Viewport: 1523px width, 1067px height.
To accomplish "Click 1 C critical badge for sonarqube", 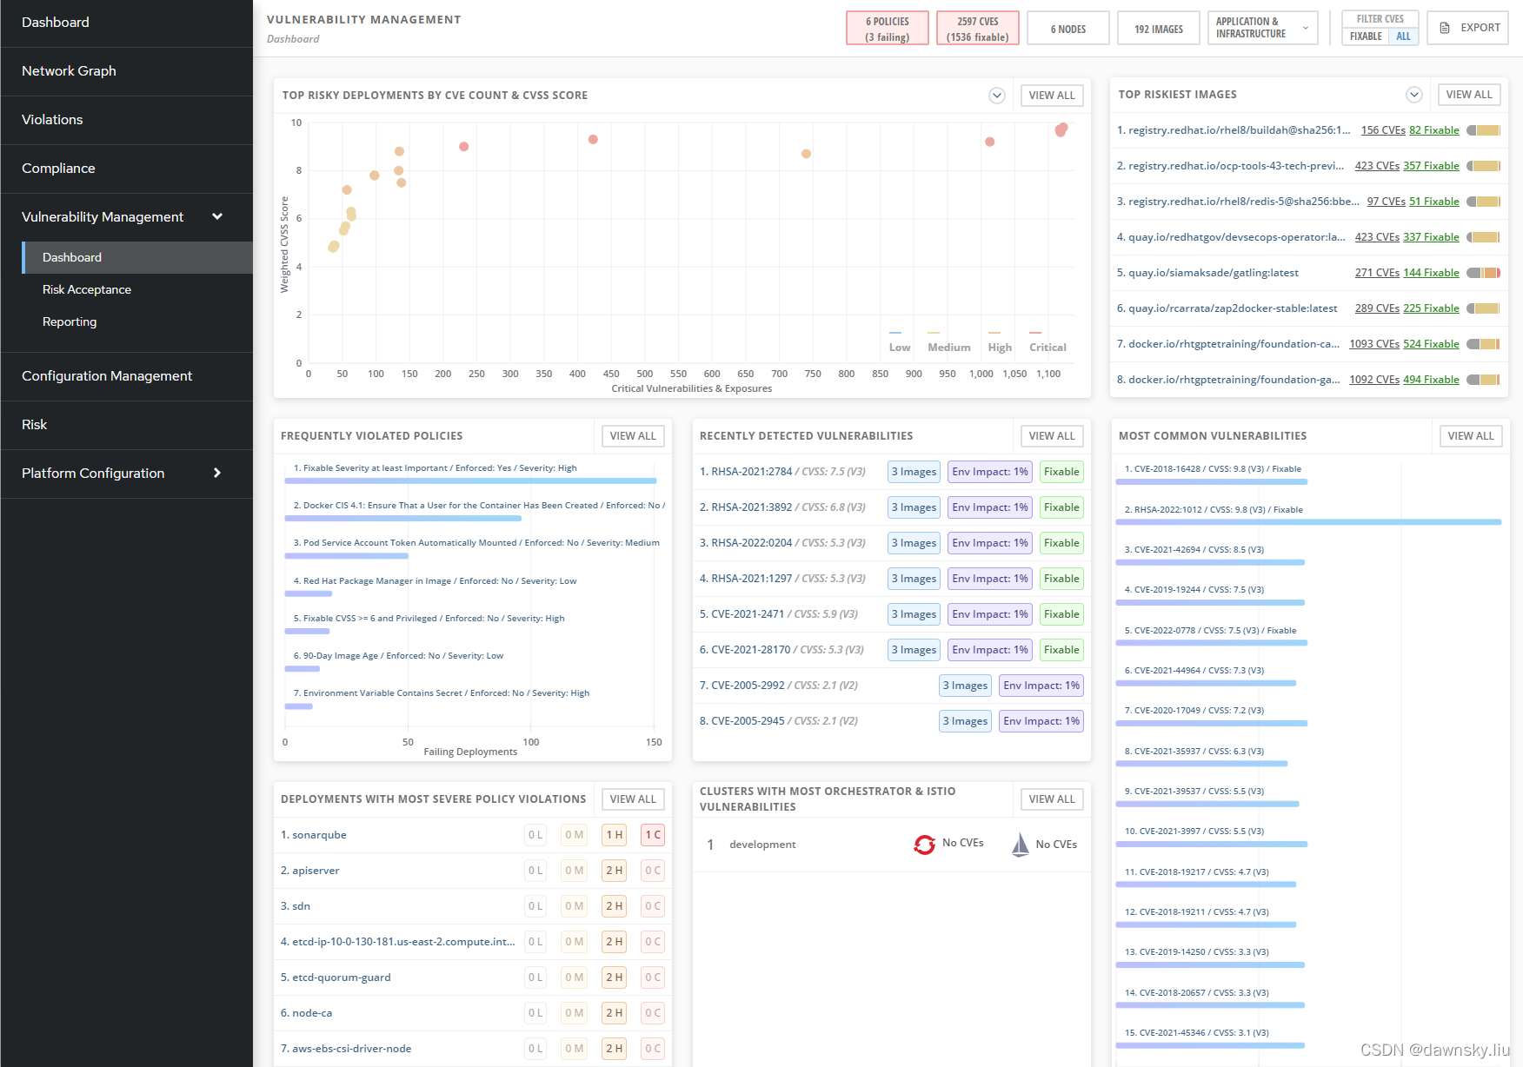I will coord(653,835).
